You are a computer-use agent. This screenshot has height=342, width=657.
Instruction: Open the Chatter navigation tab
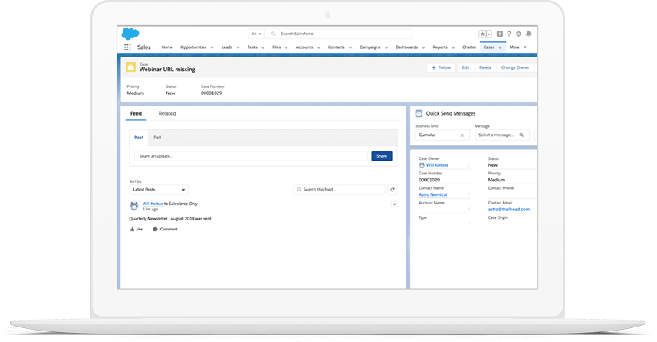tap(469, 47)
